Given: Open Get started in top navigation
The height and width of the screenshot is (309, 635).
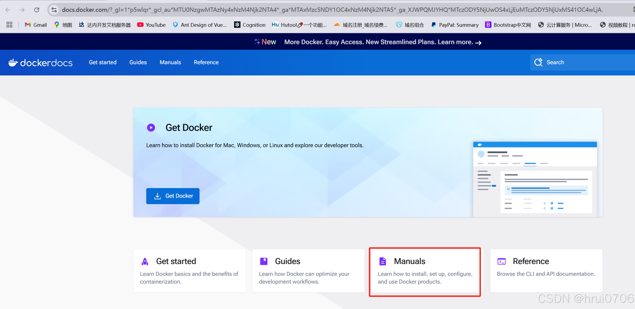Looking at the screenshot, I should tap(103, 62).
